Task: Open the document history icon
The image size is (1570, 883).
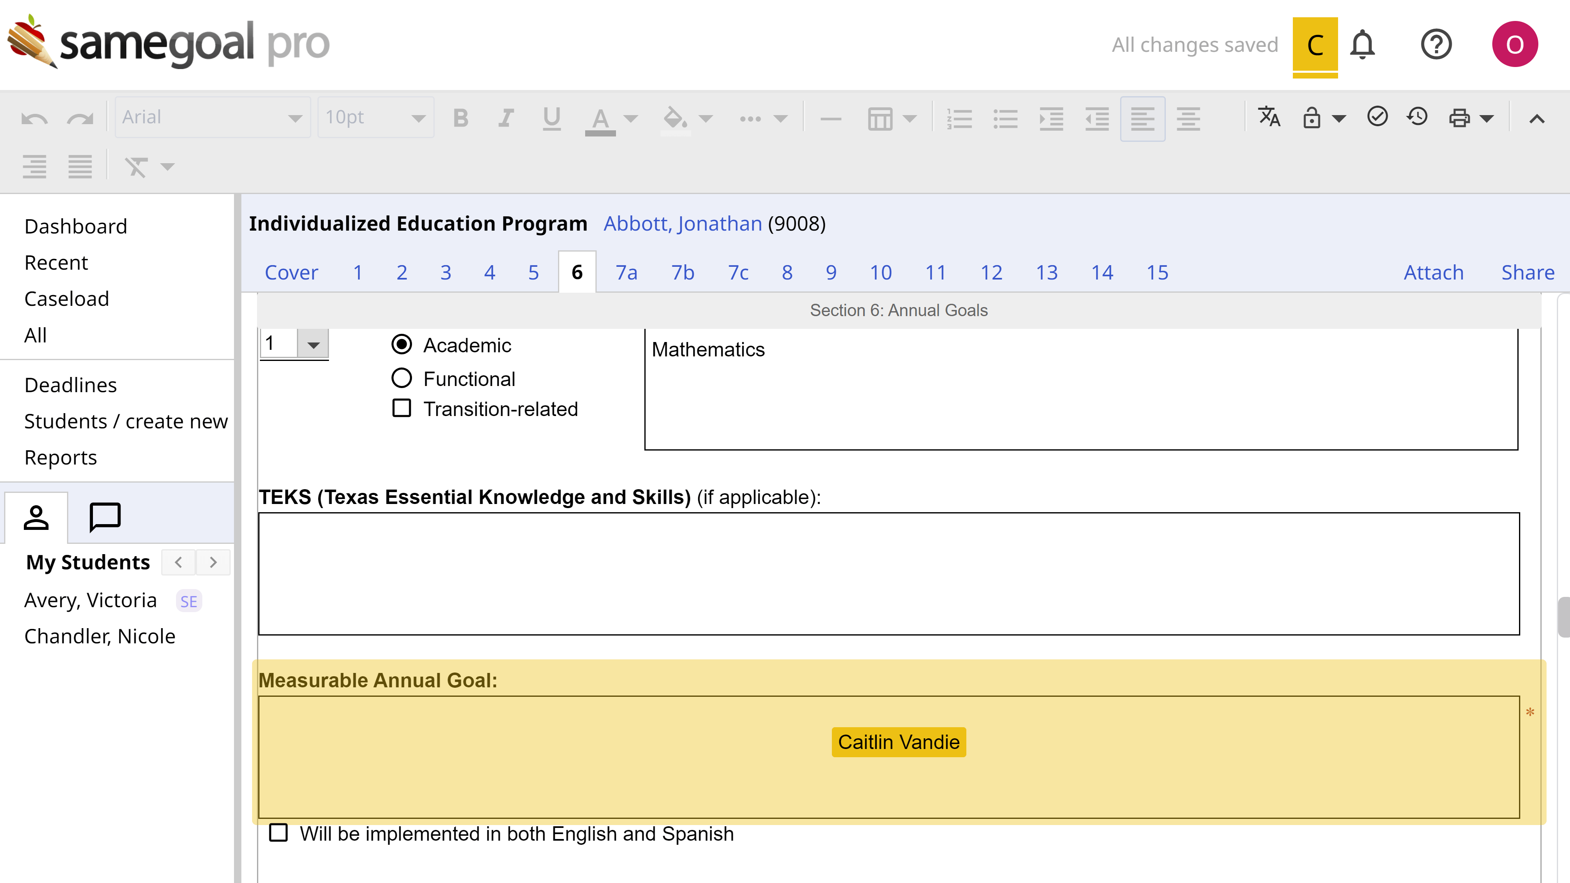Action: [1417, 116]
